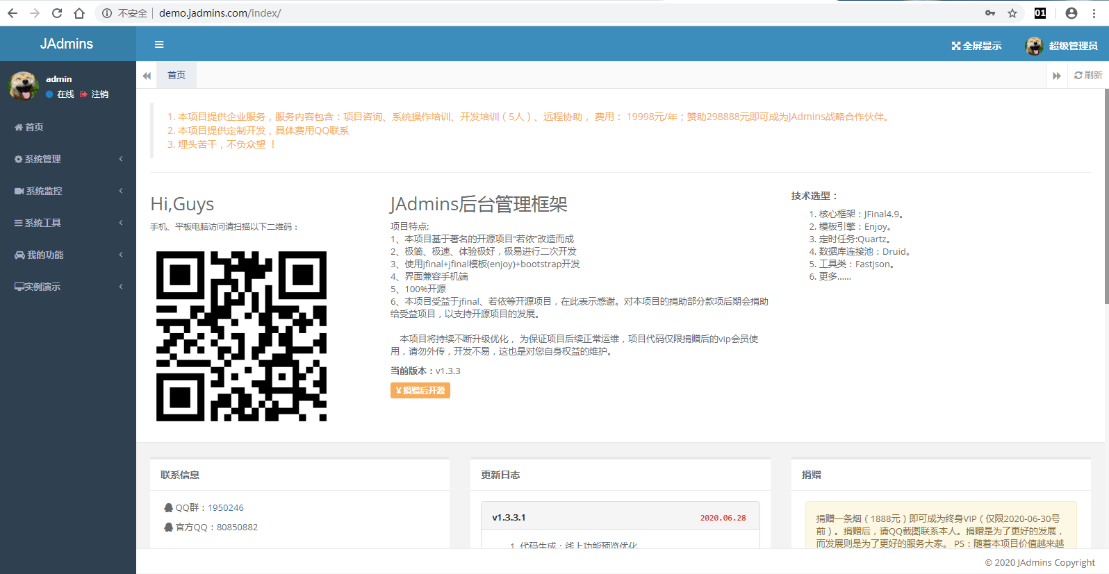The width and height of the screenshot is (1109, 574).
Task: Click the admin profile avatar in sidebar
Action: point(24,85)
